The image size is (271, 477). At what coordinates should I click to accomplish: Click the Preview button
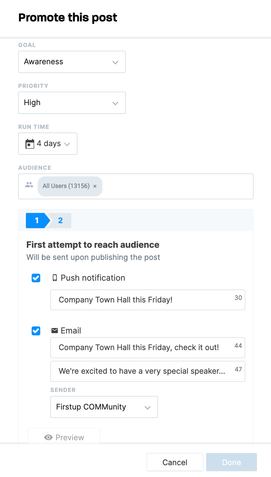click(x=64, y=436)
